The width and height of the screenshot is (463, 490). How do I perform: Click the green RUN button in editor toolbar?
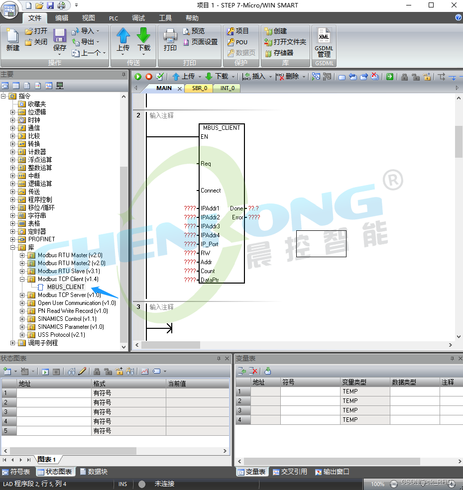point(138,77)
